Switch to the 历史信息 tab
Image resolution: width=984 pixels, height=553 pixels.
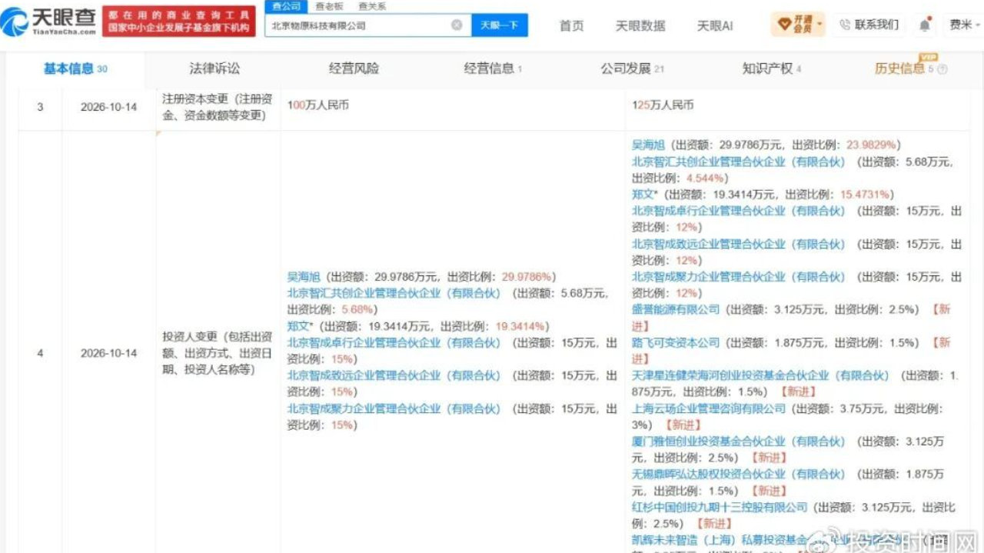[x=904, y=68]
